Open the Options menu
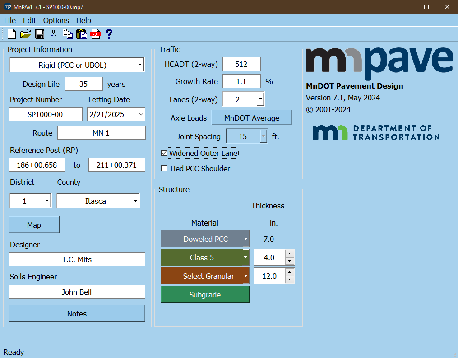 56,20
